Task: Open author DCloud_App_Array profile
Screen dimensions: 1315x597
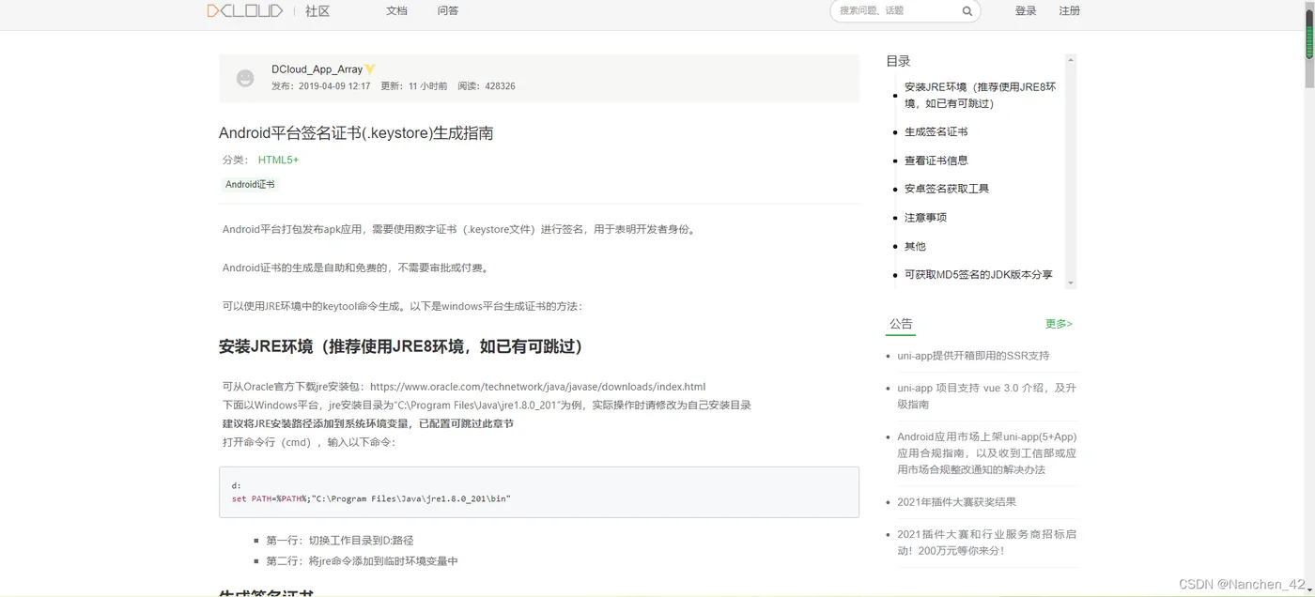Action: coord(317,69)
